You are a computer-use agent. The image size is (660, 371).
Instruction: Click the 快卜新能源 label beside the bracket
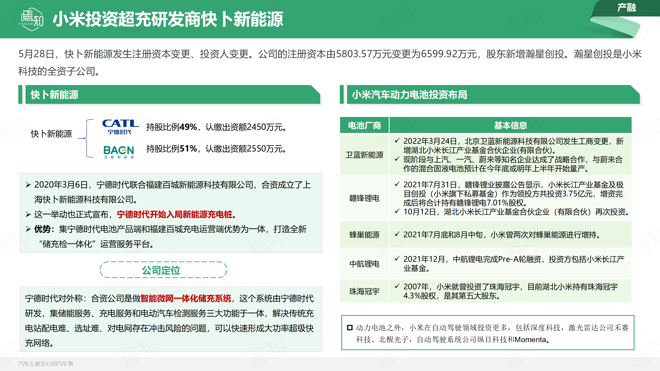click(51, 134)
